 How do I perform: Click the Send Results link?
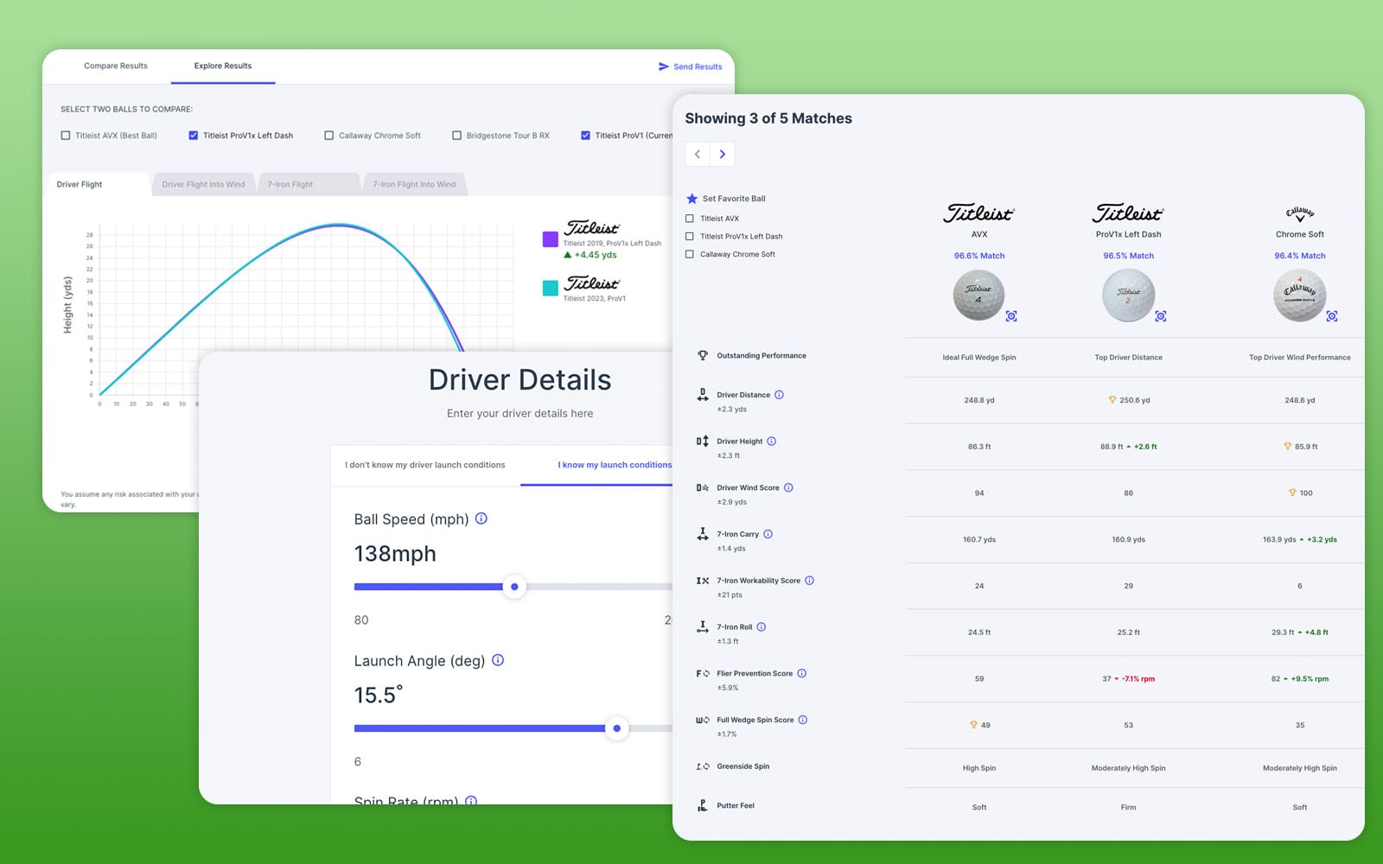click(690, 67)
